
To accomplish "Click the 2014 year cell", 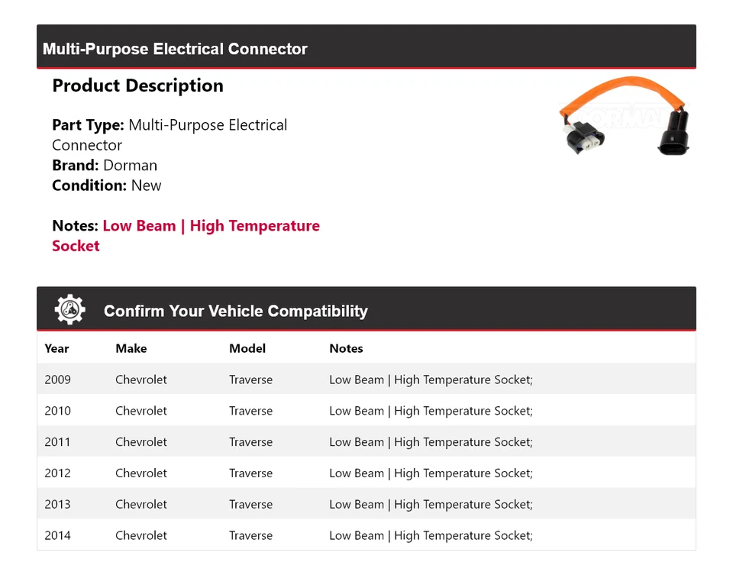I will (x=57, y=536).
